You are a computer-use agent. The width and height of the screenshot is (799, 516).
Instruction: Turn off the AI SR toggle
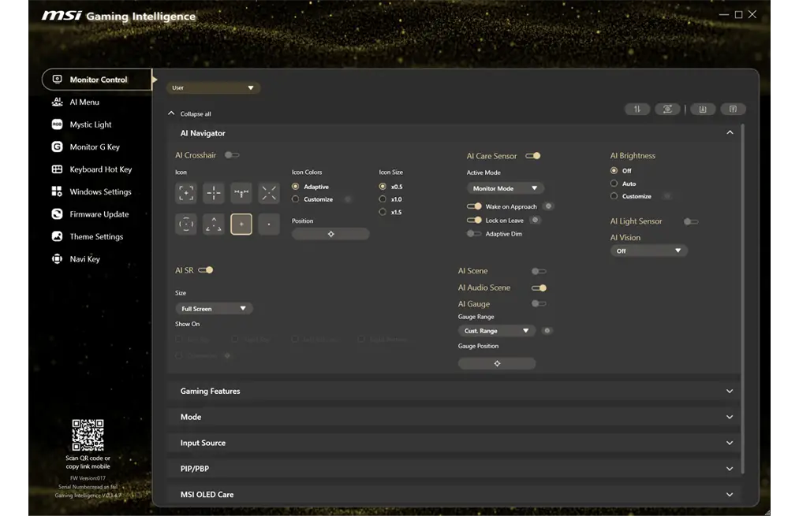(206, 269)
